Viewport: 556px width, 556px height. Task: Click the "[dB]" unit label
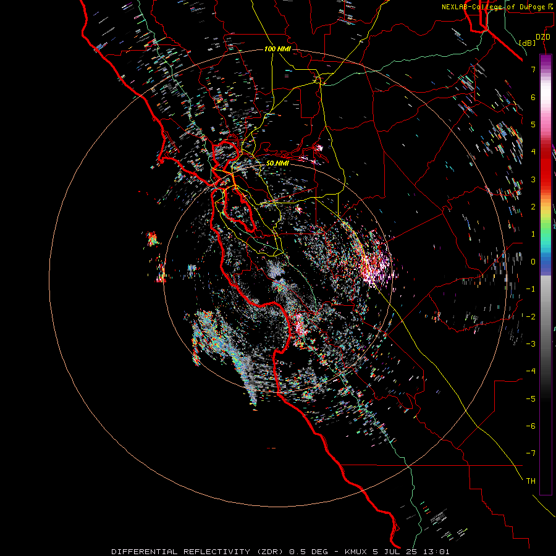(528, 43)
